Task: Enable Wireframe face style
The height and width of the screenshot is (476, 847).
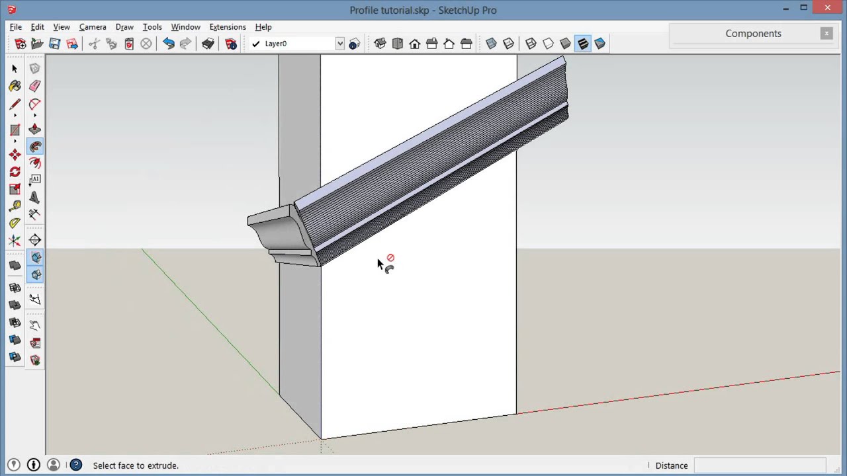Action: (x=531, y=44)
